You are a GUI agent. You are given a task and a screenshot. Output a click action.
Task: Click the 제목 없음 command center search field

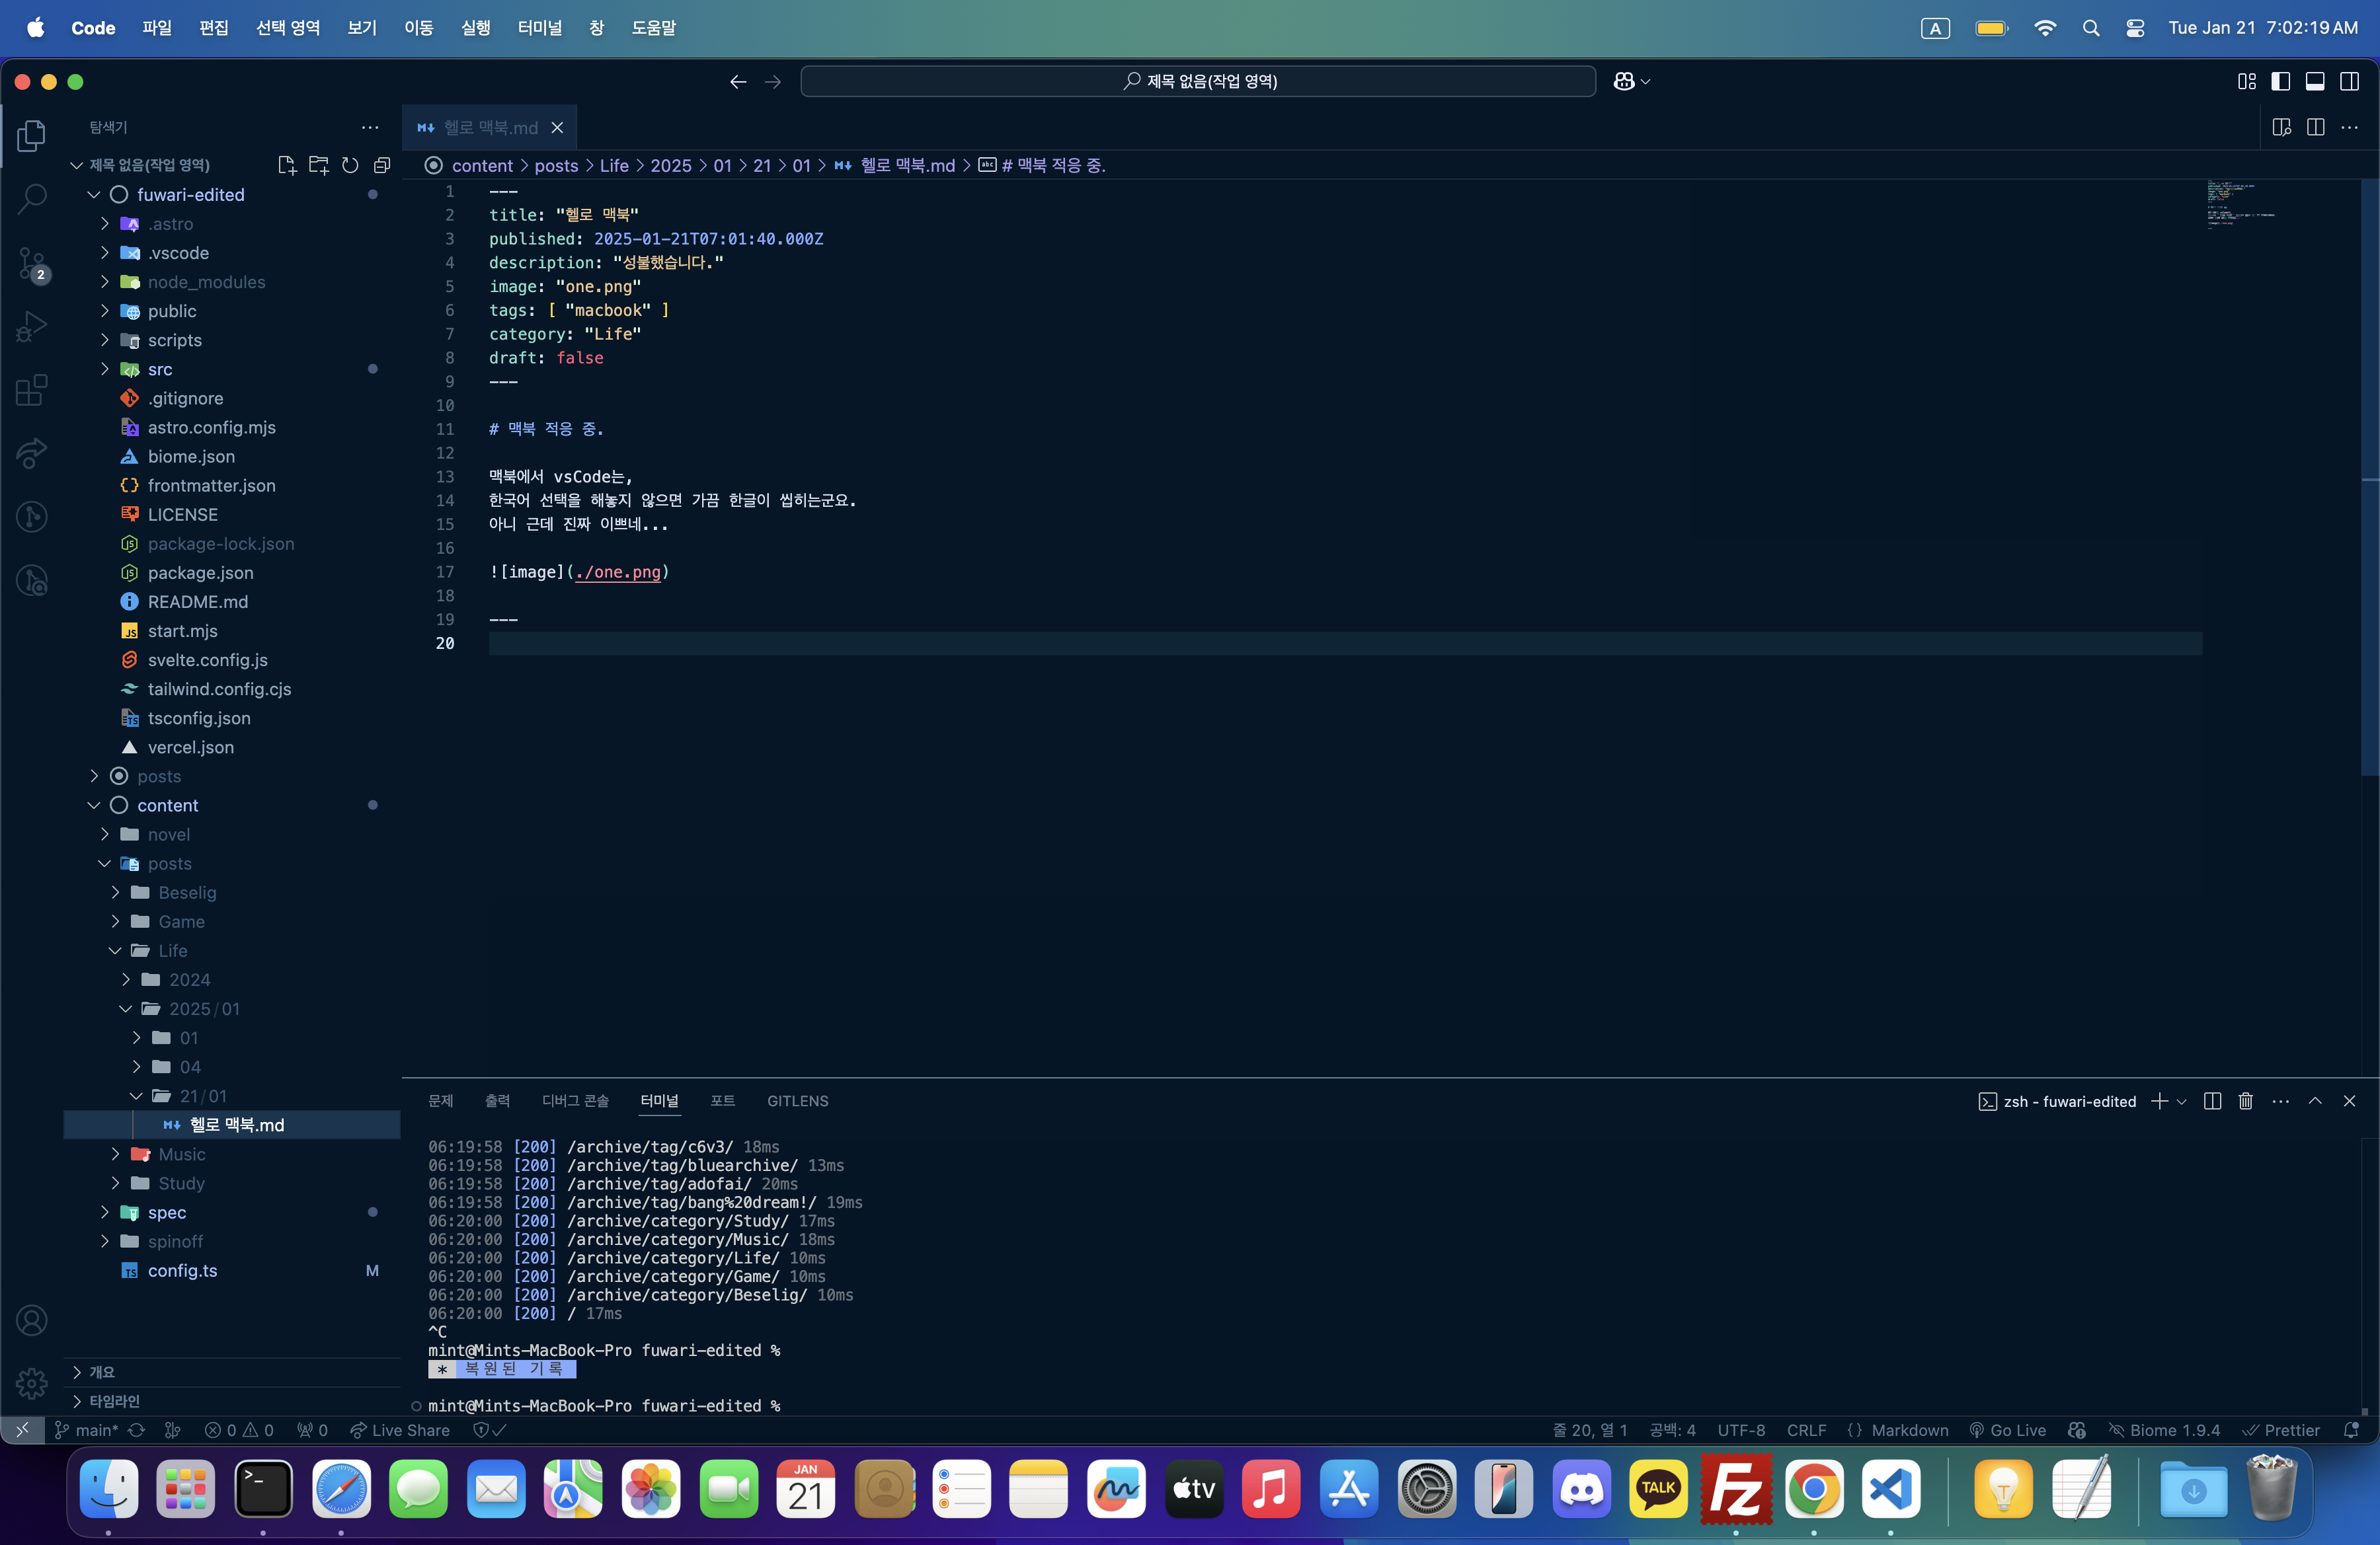click(x=1198, y=81)
